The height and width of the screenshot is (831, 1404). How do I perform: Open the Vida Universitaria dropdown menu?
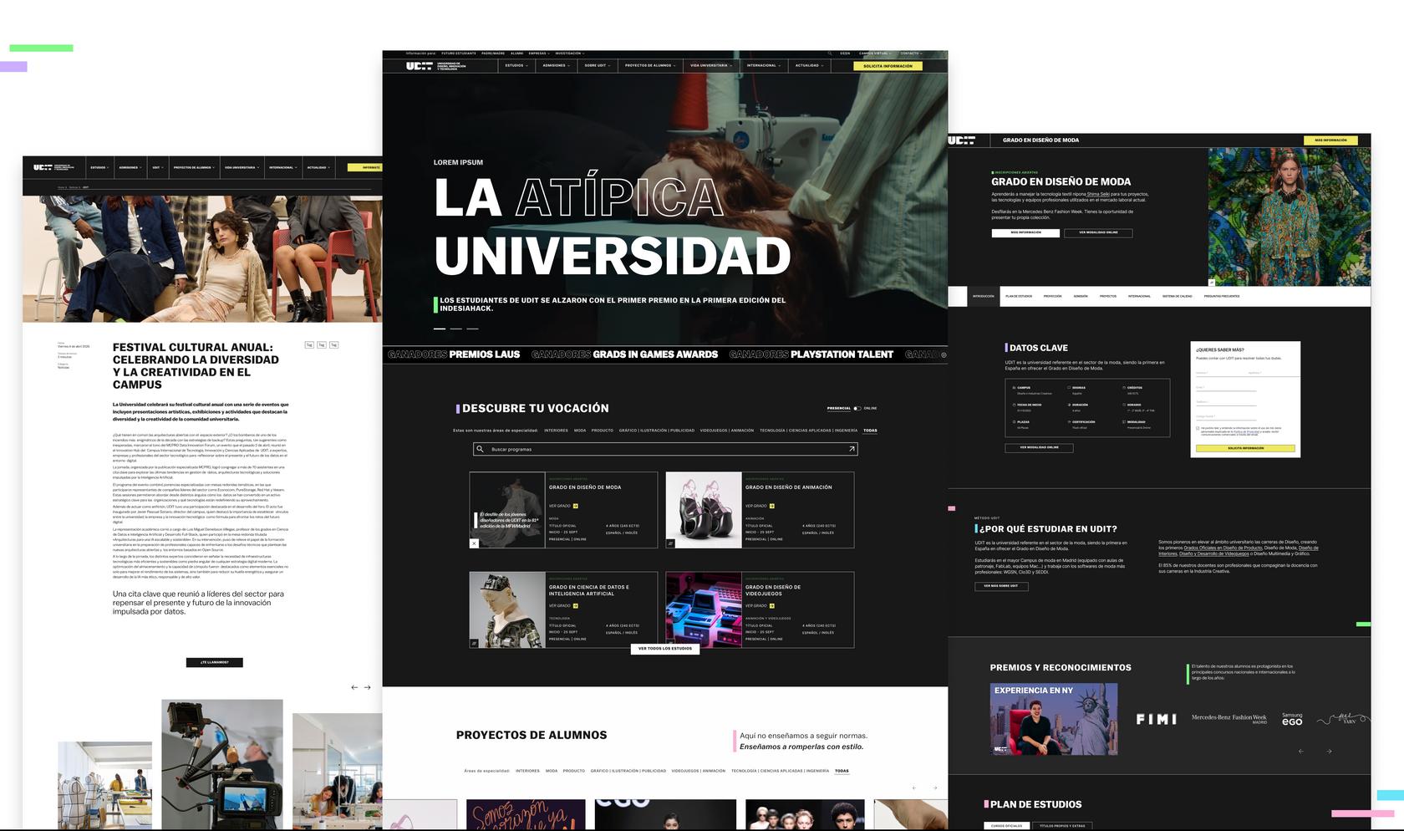coord(710,65)
